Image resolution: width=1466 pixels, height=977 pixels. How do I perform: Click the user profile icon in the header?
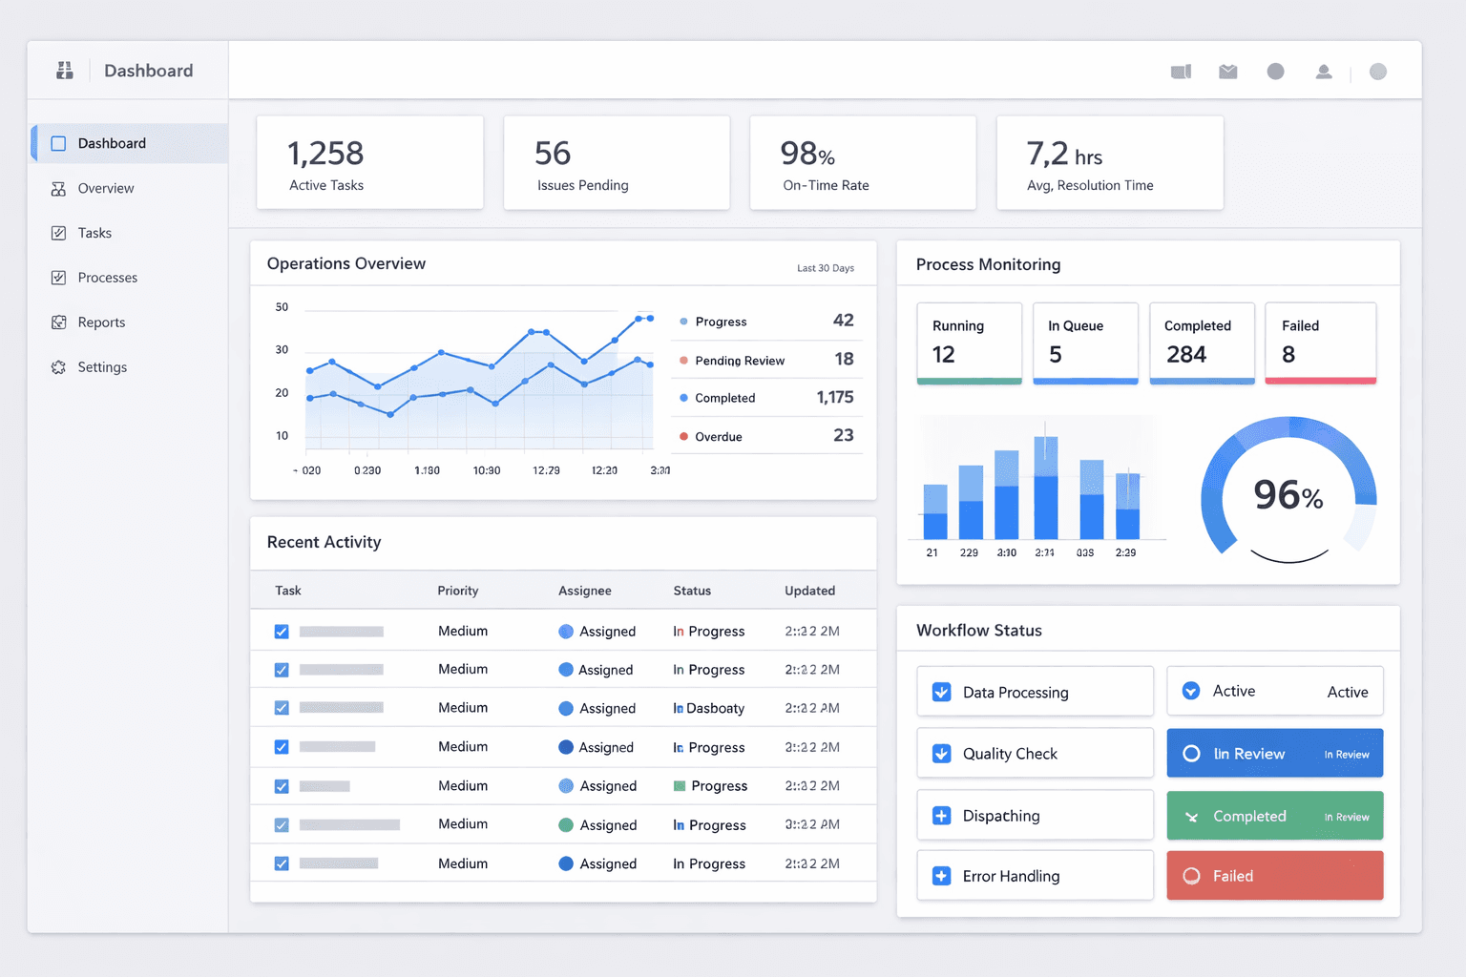1324,71
